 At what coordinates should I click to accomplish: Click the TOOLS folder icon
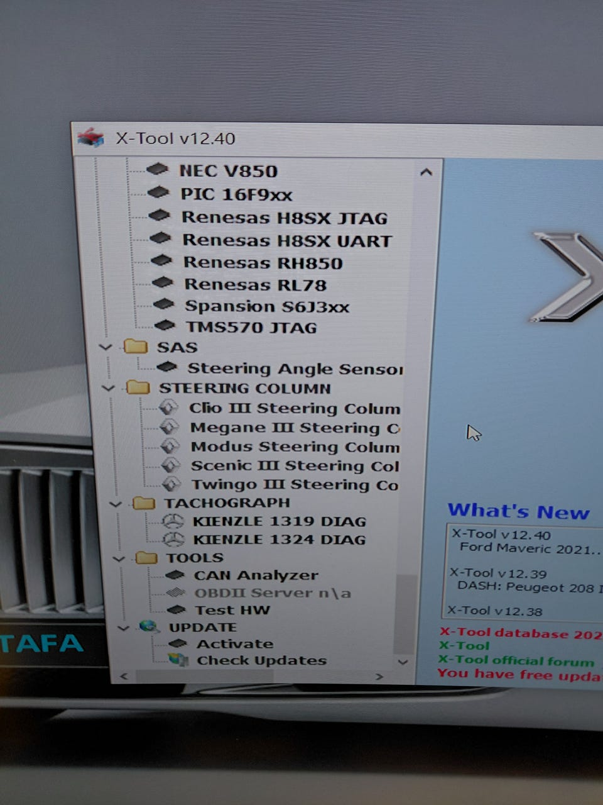147,557
